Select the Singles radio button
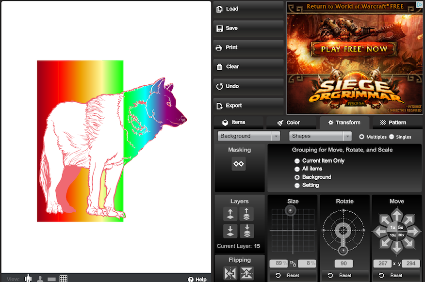The width and height of the screenshot is (425, 282). coord(392,137)
